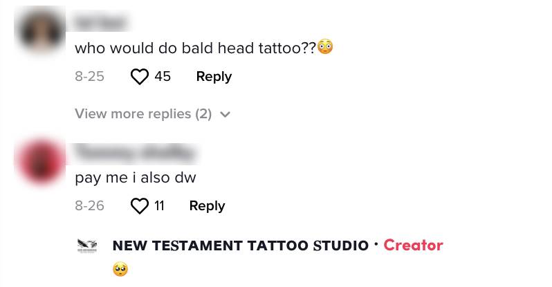Open the second commenter's red profile avatar
Screen dimensions: 552x287
point(41,160)
